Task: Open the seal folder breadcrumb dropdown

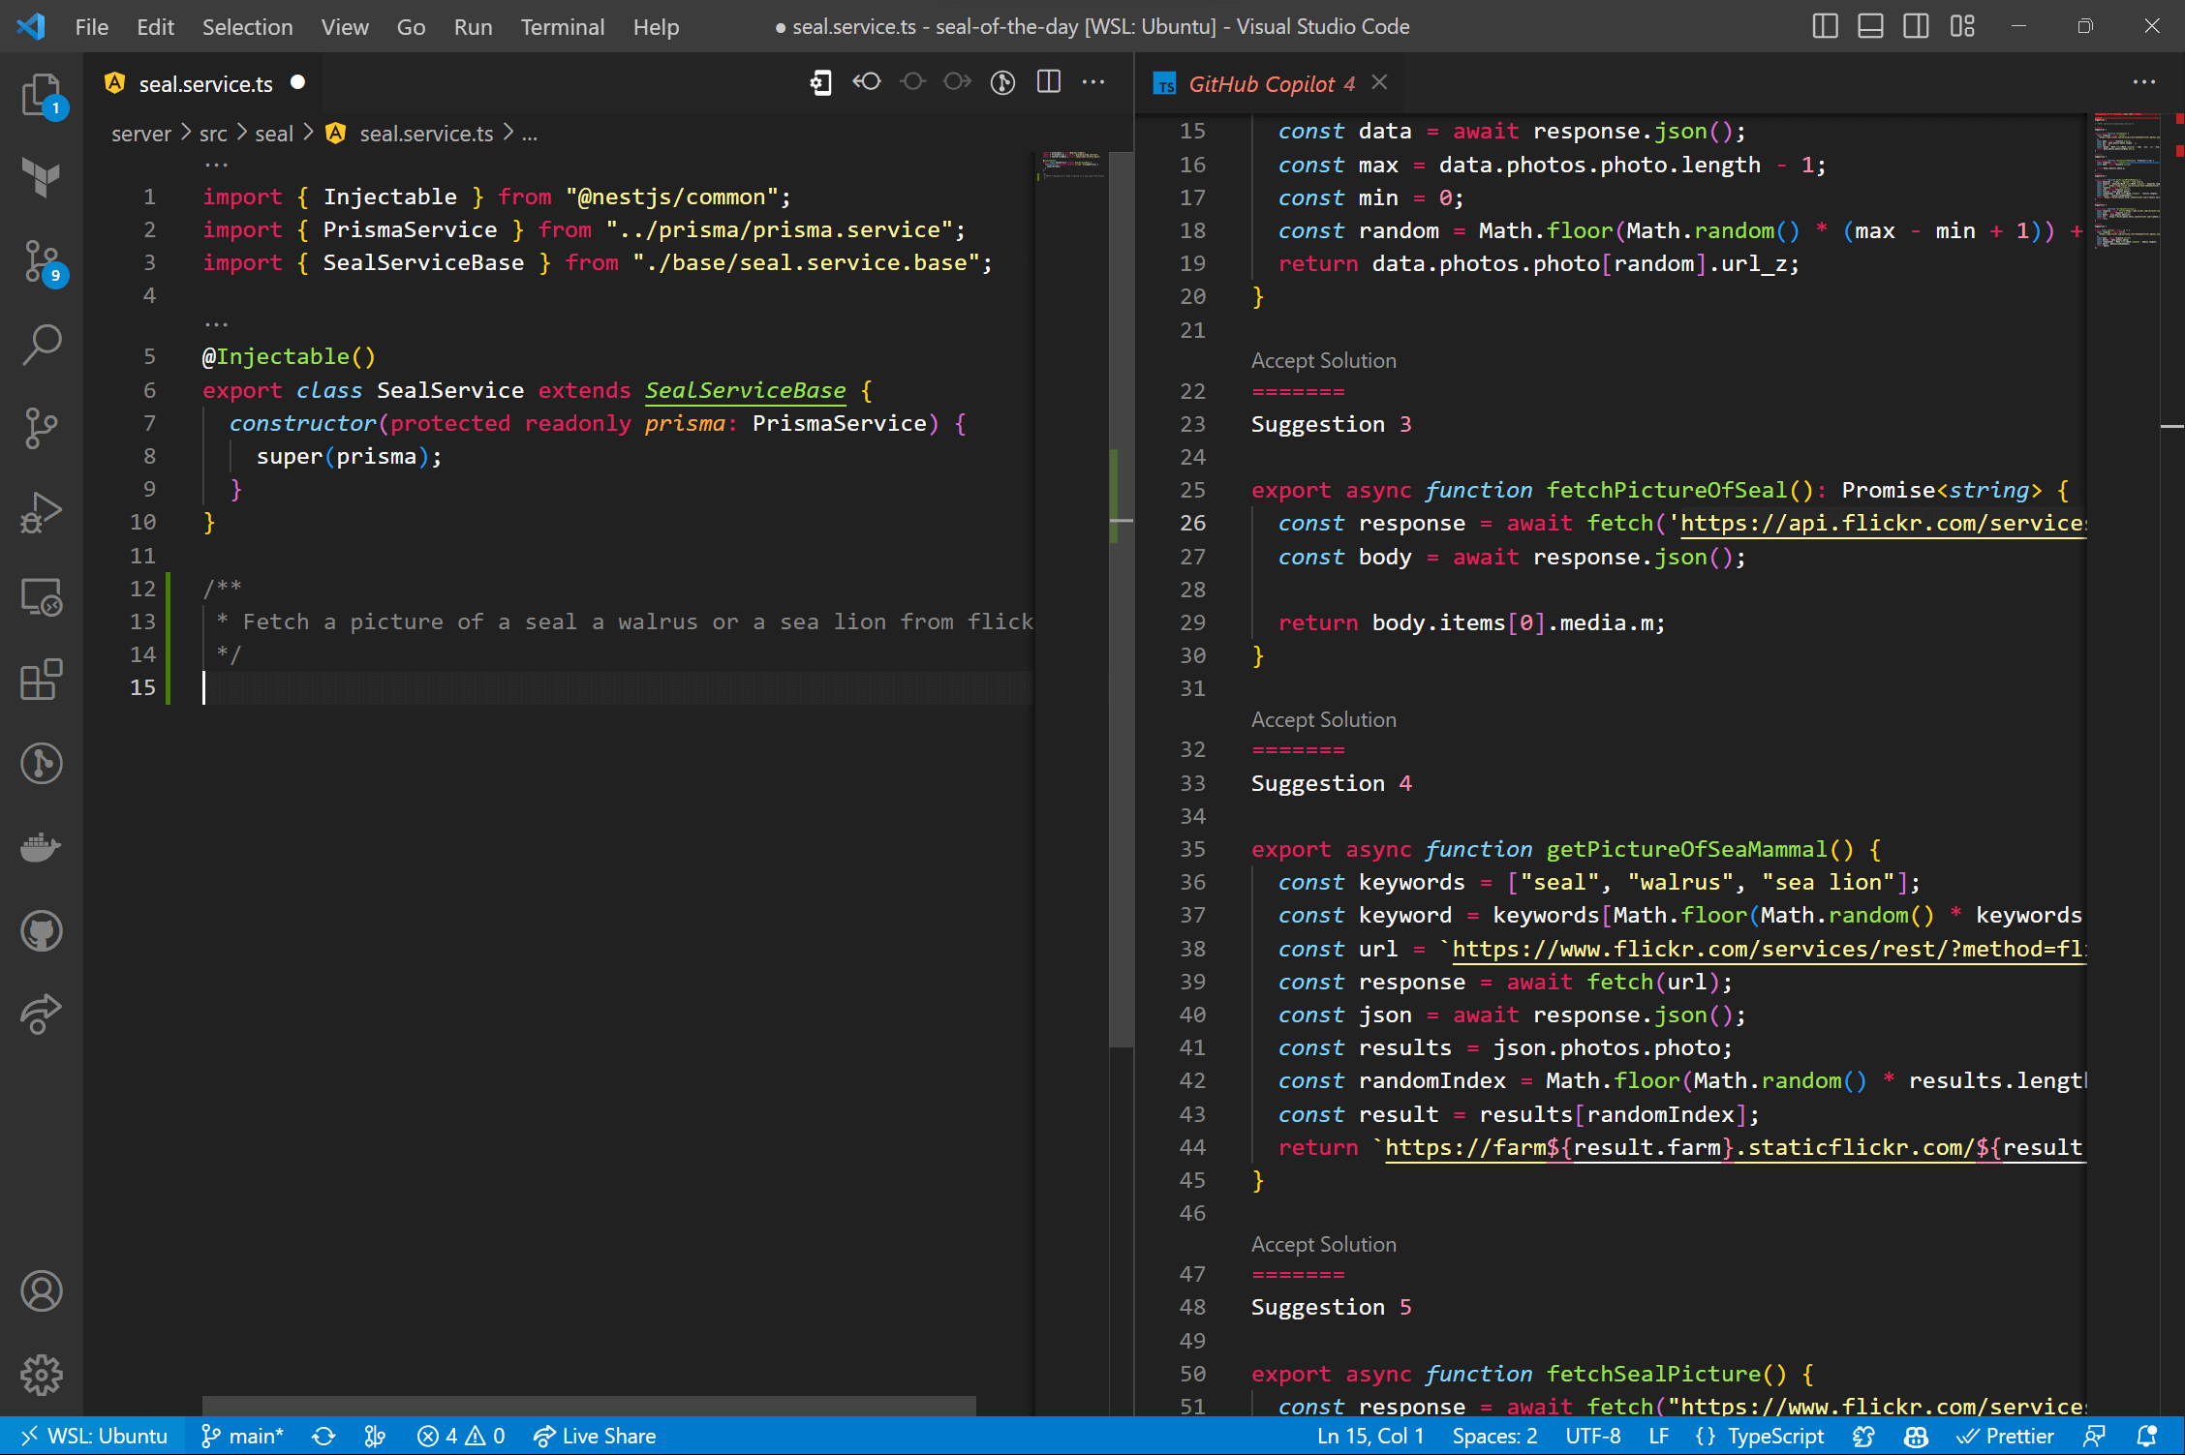Action: 274,134
